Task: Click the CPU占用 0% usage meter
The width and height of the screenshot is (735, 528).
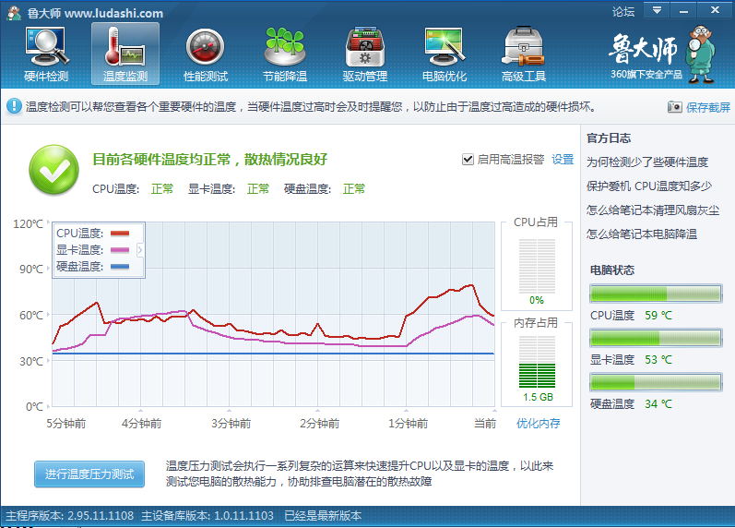Action: point(537,266)
